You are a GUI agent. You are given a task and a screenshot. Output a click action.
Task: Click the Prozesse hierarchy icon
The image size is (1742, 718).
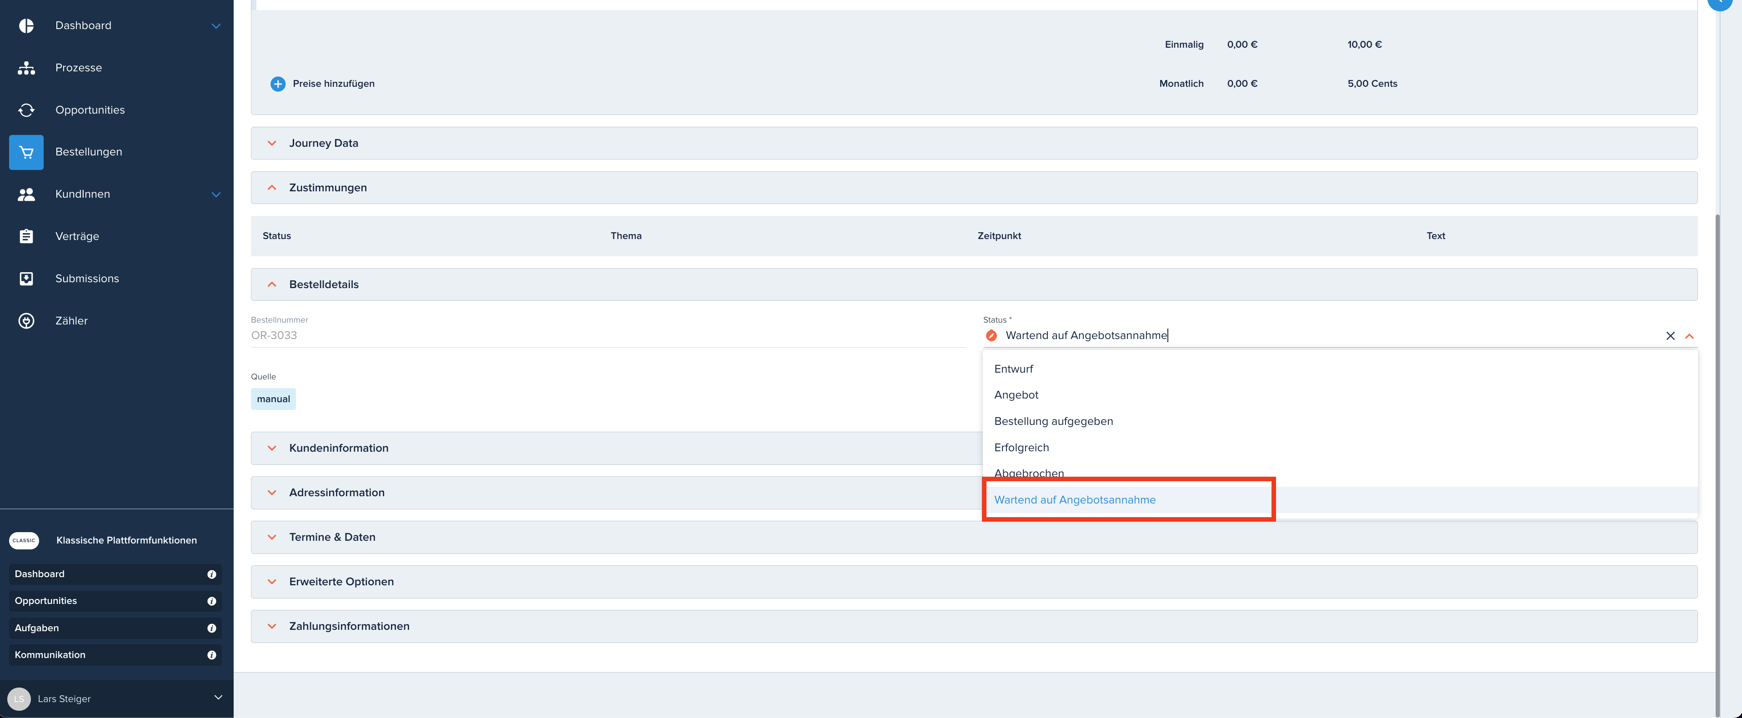tap(26, 68)
